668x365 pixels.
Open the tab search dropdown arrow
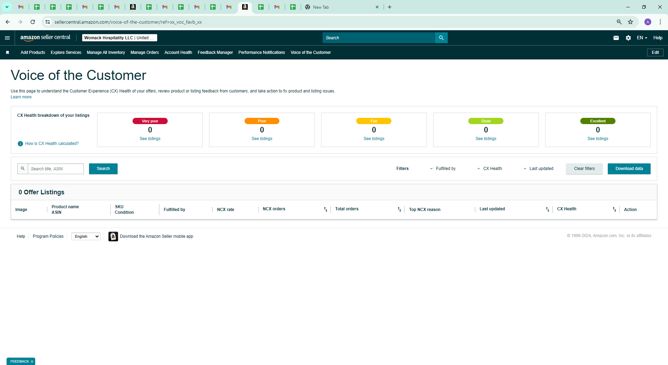7,7
